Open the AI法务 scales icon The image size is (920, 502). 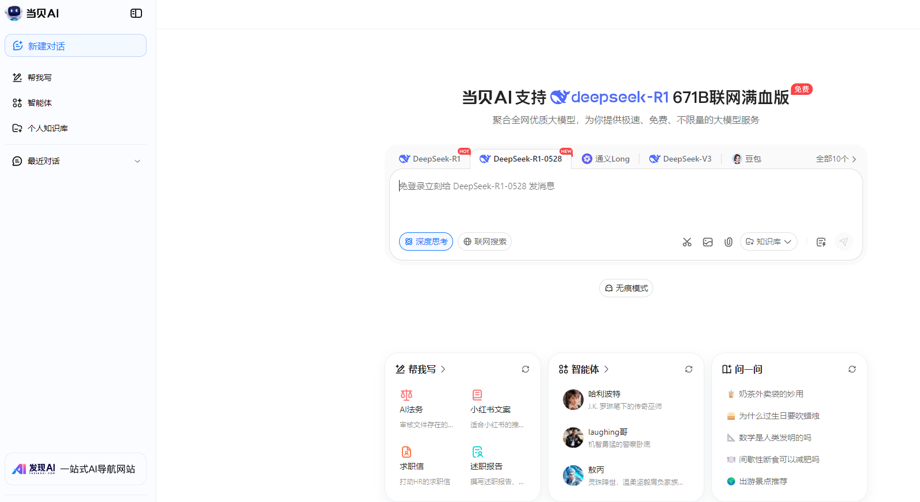(x=407, y=395)
